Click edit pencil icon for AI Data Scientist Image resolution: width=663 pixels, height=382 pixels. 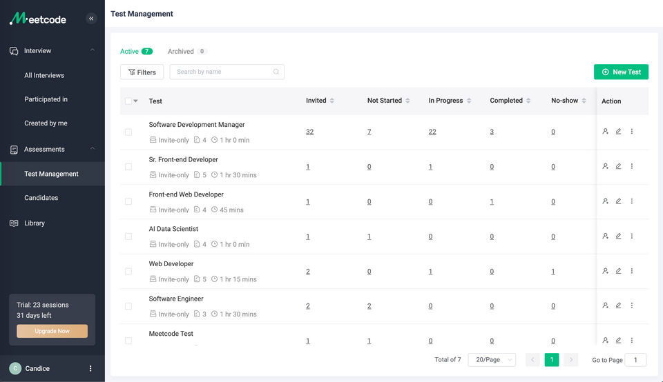point(619,236)
